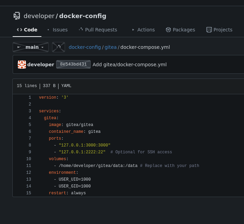Click the developer author name in commit bar
244x224 pixels.
click(41, 65)
